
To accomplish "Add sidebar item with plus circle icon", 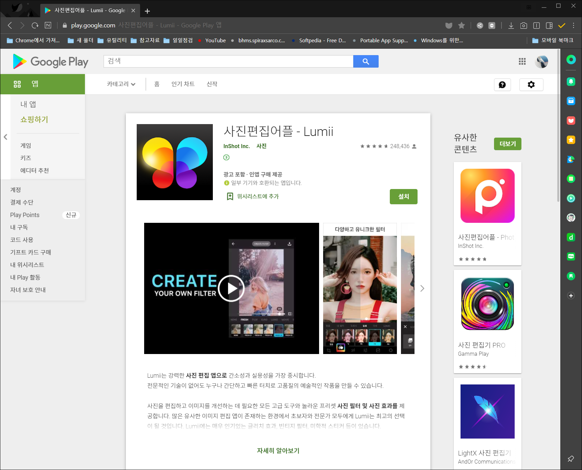I will pyautogui.click(x=571, y=296).
